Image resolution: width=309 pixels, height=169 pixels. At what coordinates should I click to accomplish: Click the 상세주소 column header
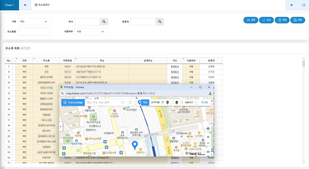pos(148,61)
